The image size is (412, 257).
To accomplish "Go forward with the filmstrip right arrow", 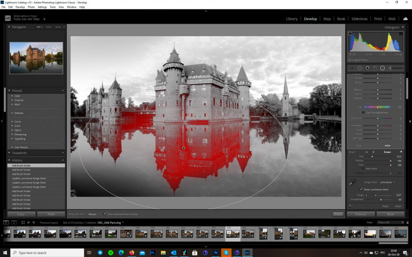I will (x=34, y=222).
